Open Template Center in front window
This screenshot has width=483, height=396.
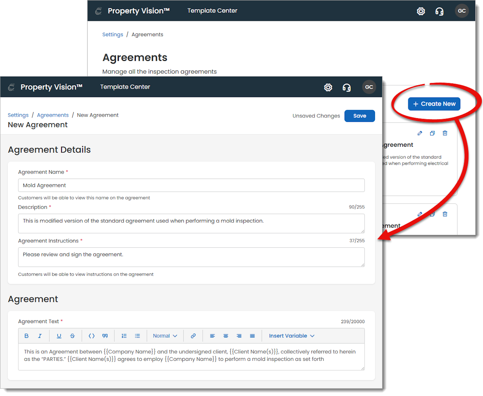[125, 87]
